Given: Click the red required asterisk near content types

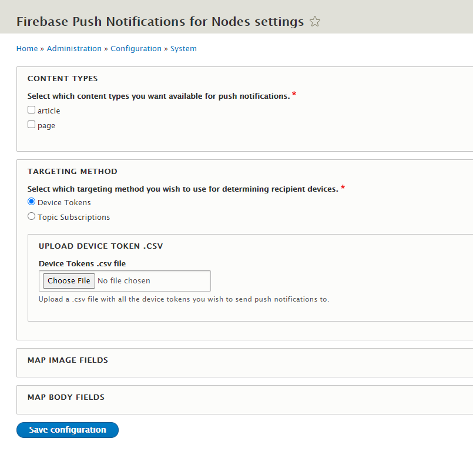Looking at the screenshot, I should pos(293,93).
